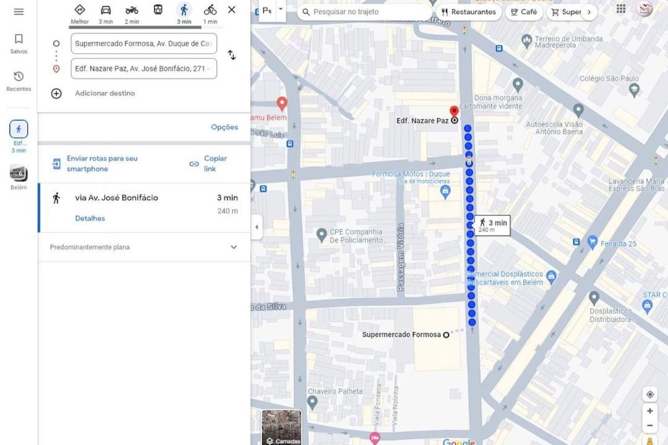The width and height of the screenshot is (668, 445).
Task: Edit destination field Edf. Nazare Paz
Action: (144, 69)
